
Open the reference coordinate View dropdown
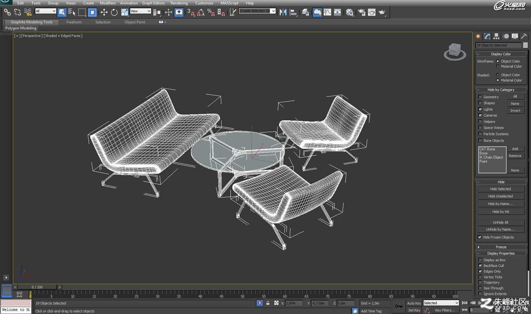tap(140, 11)
